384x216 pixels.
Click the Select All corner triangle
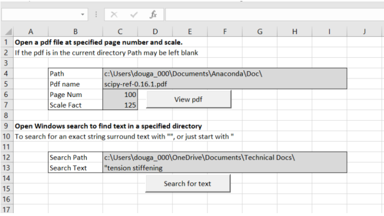click(x=7, y=32)
